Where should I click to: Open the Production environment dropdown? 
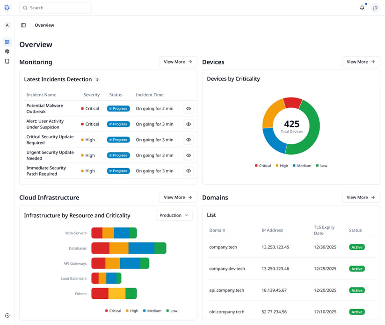pyautogui.click(x=174, y=215)
